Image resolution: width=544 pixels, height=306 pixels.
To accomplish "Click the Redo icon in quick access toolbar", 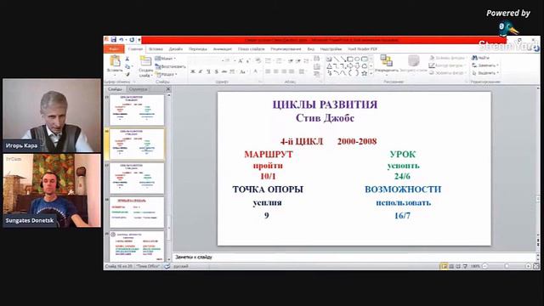I will pyautogui.click(x=132, y=40).
